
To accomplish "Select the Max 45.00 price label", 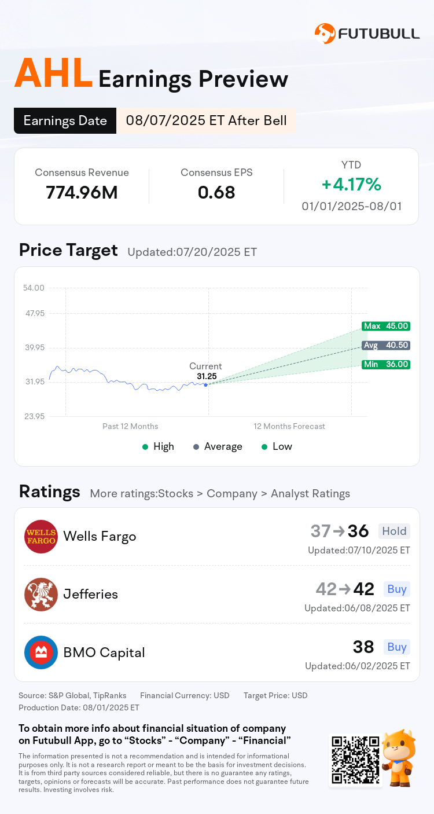I will tap(386, 326).
